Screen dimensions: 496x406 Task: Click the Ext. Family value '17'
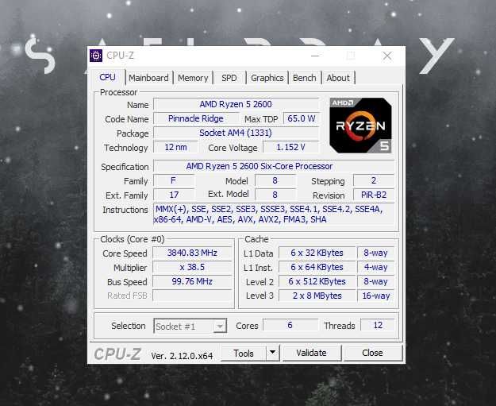point(174,195)
